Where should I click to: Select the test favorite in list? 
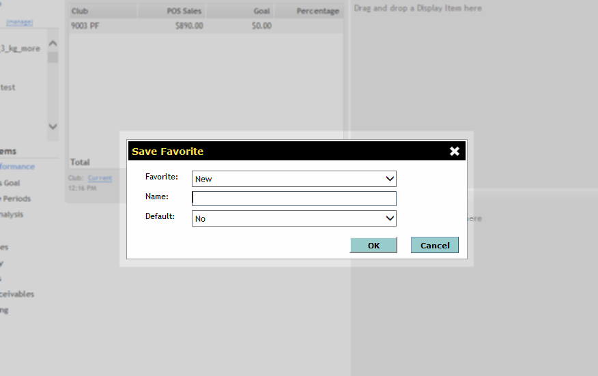coord(8,87)
